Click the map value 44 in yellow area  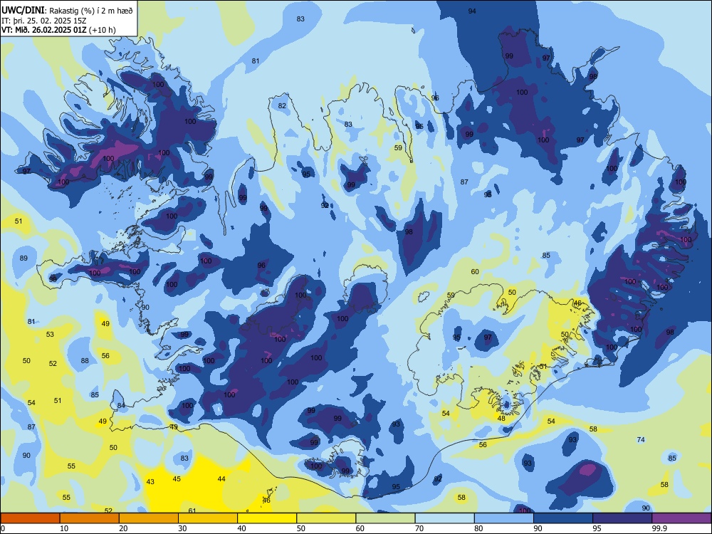pos(221,478)
